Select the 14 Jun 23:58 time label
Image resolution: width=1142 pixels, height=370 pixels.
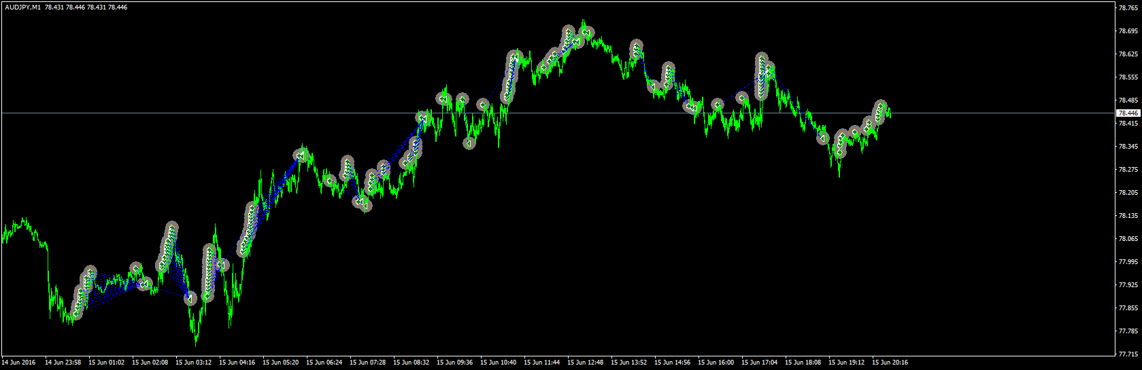pos(63,363)
